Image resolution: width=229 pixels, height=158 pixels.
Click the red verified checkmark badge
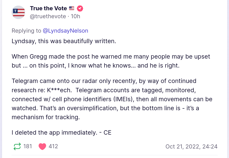click(80, 8)
